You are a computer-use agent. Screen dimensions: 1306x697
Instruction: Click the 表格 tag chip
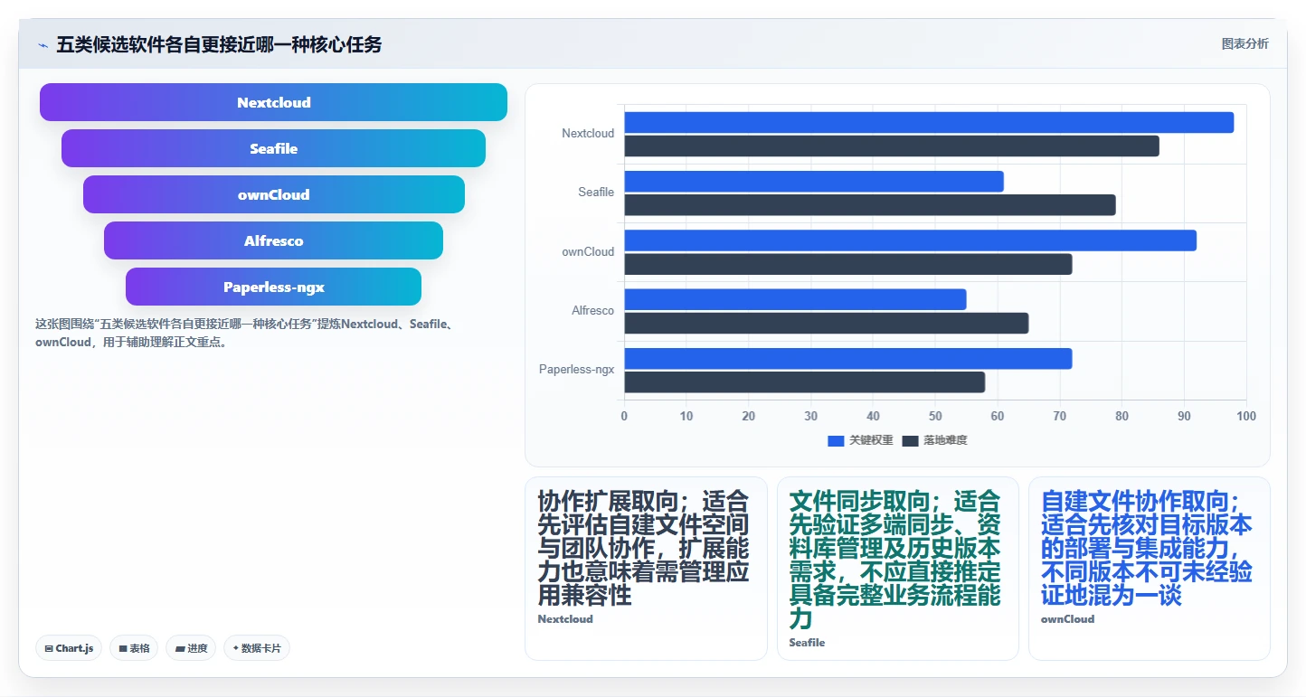coord(134,648)
